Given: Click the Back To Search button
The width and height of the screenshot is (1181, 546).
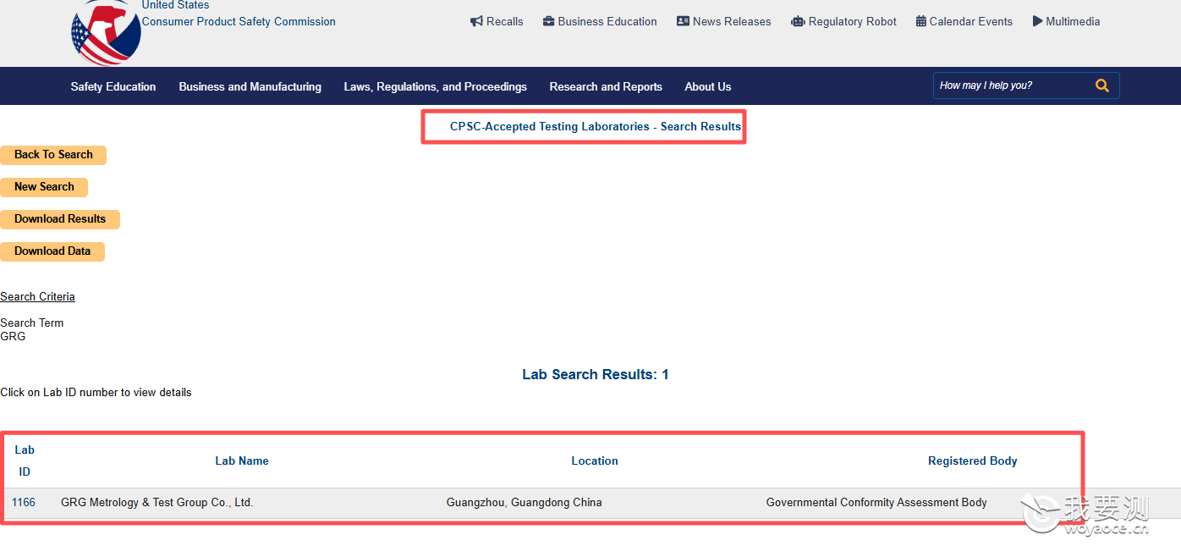Looking at the screenshot, I should (53, 155).
